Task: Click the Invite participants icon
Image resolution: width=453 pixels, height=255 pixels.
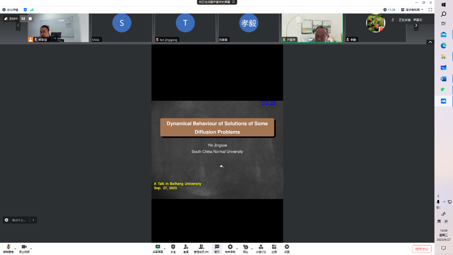Action: [186, 248]
